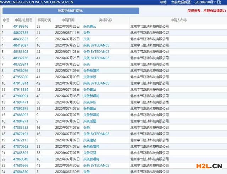Open registration number 48329241
The height and width of the screenshot is (174, 227).
tap(21, 64)
